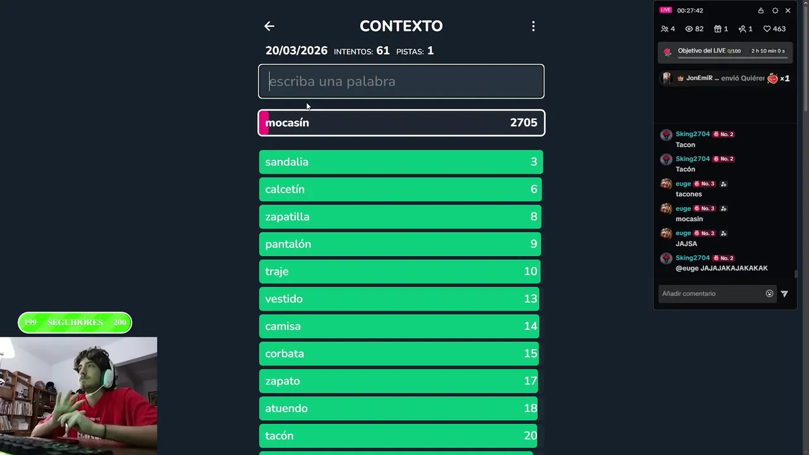The image size is (809, 455).
Task: Click the gift box icon
Action: 717,29
